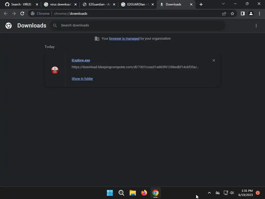This screenshot has width=265, height=199.
Task: Click Show in folder link
Action: point(82,79)
